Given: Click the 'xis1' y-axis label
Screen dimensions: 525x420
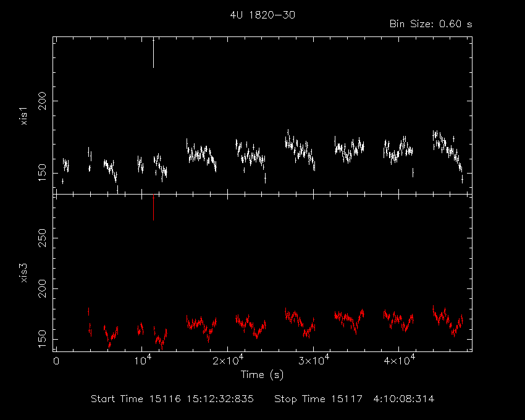Looking at the screenshot, I should [x=24, y=116].
